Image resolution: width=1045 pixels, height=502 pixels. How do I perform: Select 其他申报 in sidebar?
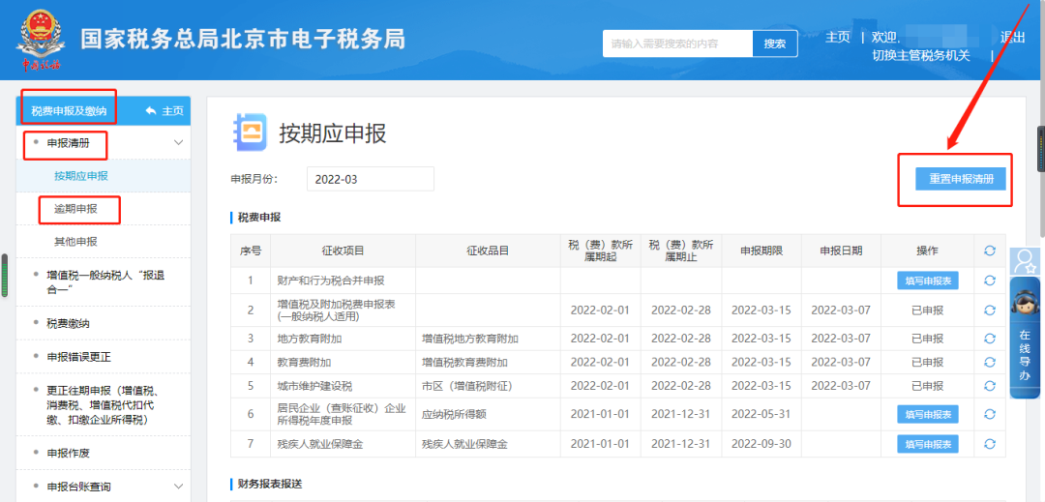point(76,241)
